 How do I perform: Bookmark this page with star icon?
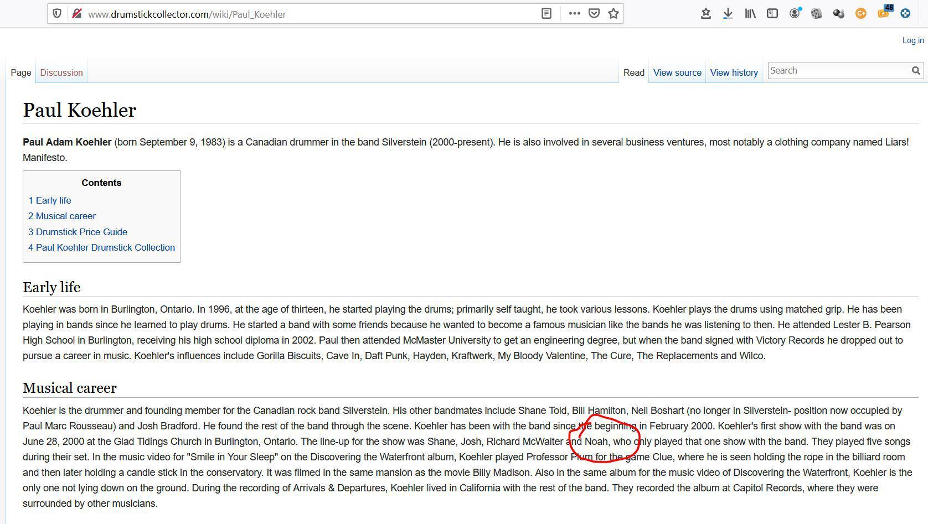613,14
